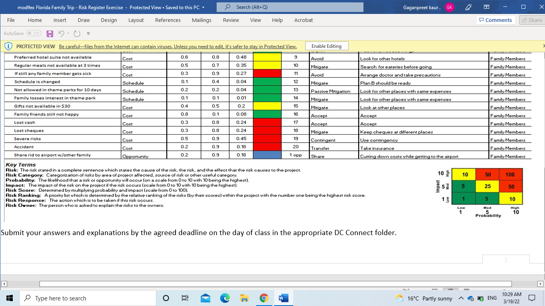The image size is (545, 306).
Task: Click the Enable Editing button
Action: click(x=326, y=46)
